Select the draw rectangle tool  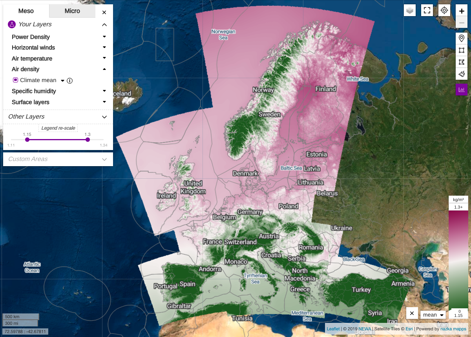coord(462,50)
